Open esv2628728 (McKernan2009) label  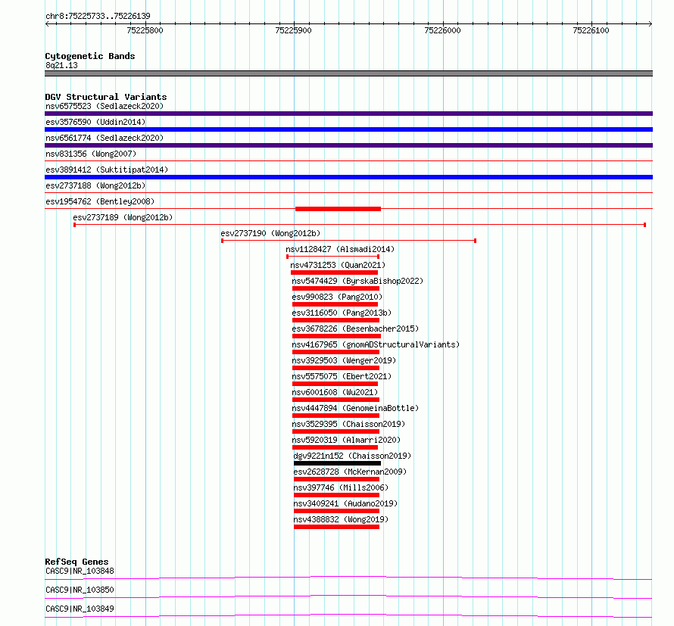[x=350, y=472]
